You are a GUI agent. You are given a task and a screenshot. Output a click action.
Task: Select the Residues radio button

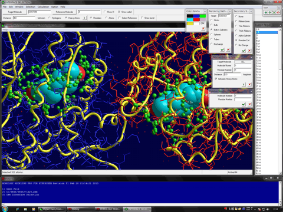point(91,18)
